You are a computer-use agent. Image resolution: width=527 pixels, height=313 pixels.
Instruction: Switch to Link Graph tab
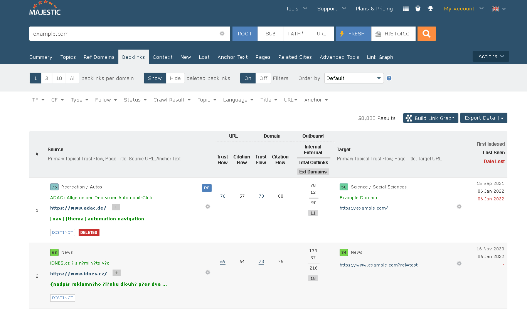[x=380, y=57]
